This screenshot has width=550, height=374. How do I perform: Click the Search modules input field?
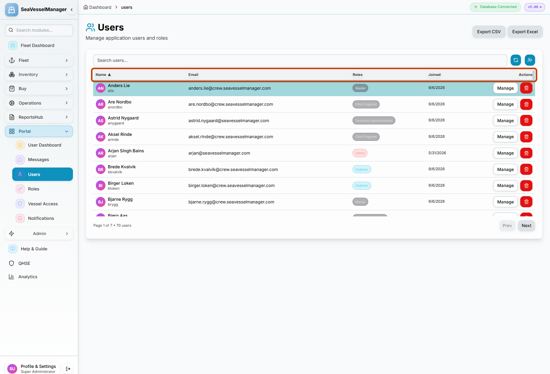pos(39,30)
